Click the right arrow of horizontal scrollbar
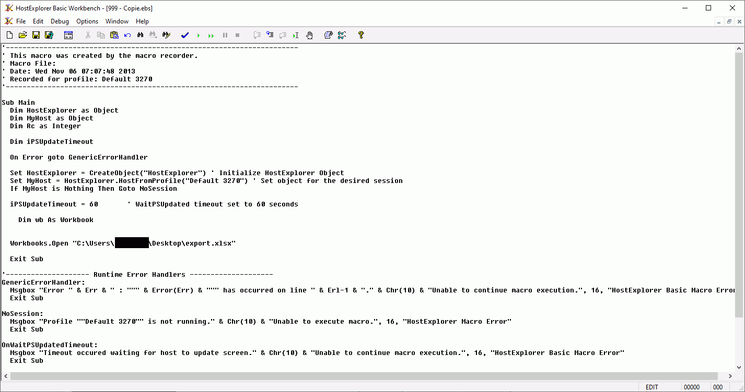 click(730, 376)
